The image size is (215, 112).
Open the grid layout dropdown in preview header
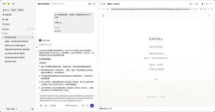coord(191,4)
